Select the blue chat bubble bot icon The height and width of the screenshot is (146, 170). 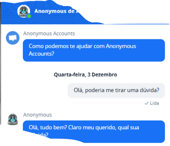pos(13,38)
